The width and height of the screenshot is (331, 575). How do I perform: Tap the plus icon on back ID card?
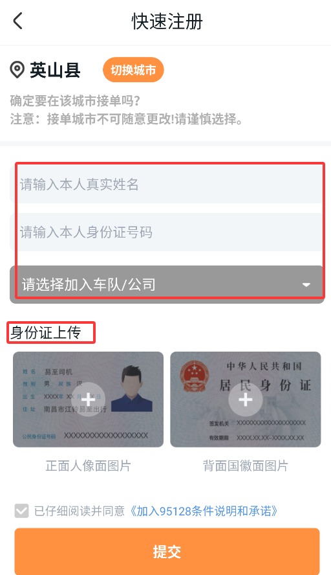(x=245, y=400)
